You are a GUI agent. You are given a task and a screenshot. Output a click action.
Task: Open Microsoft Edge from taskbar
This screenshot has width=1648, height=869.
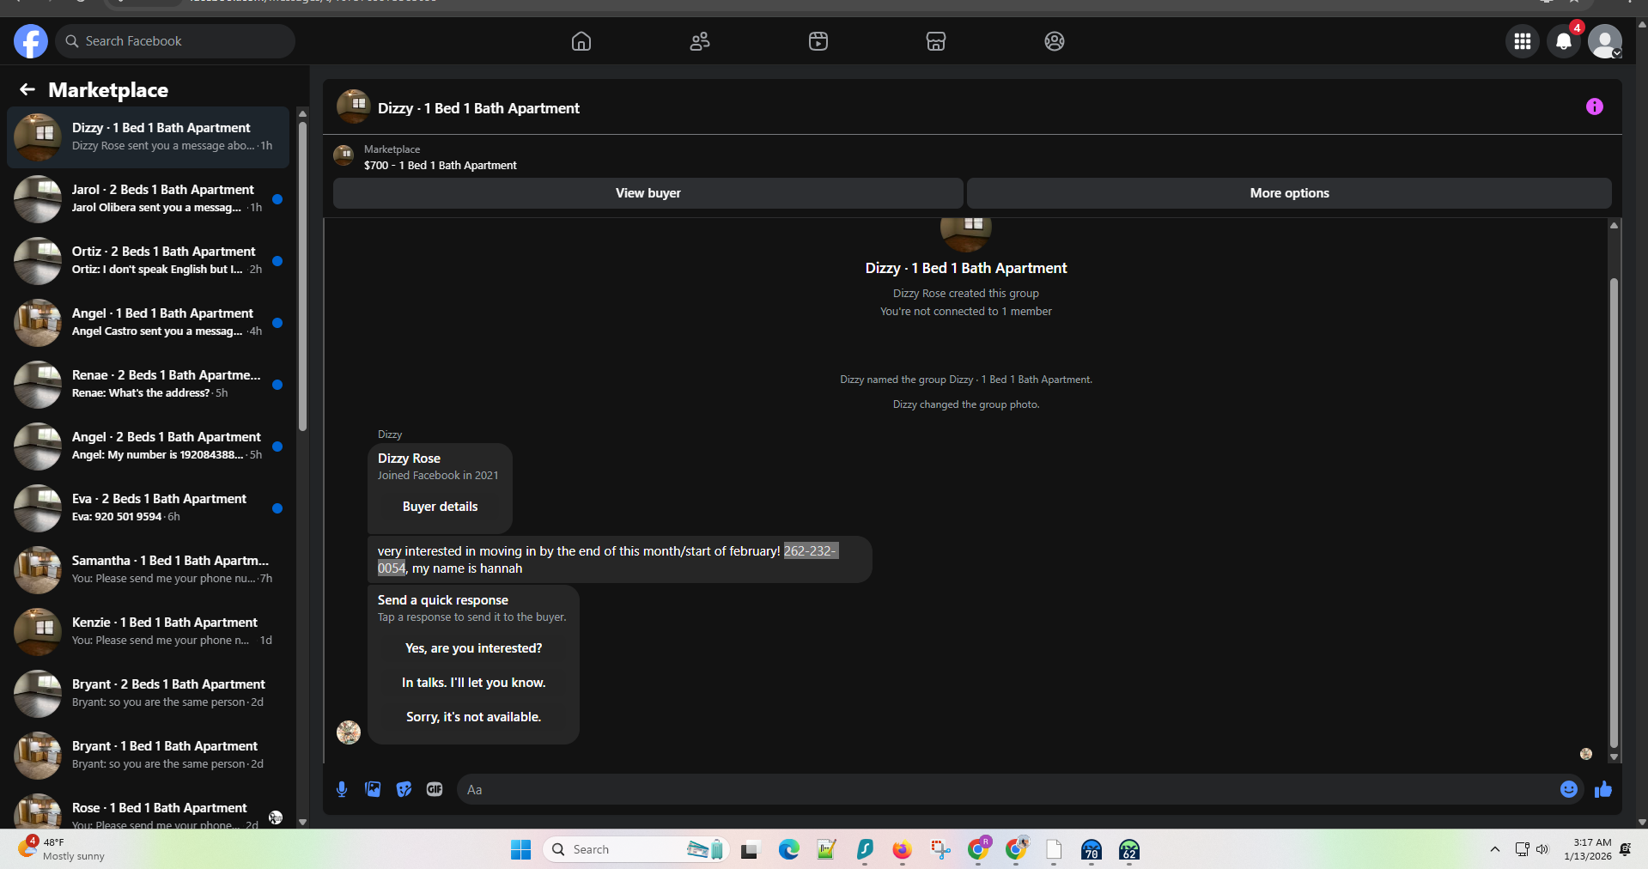pos(788,849)
